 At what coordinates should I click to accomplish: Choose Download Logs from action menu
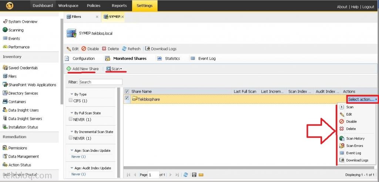pos(357,160)
